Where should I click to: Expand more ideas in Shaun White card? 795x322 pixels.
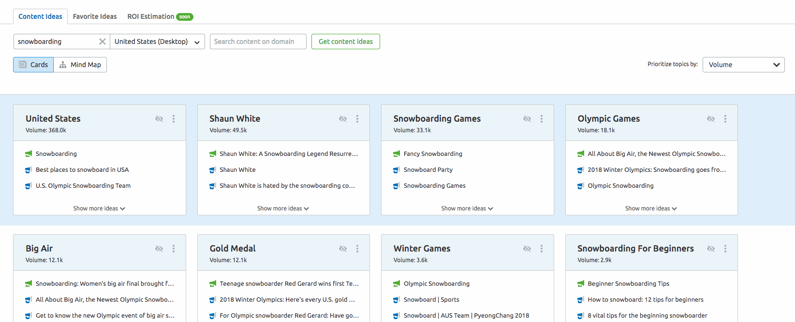(x=283, y=209)
